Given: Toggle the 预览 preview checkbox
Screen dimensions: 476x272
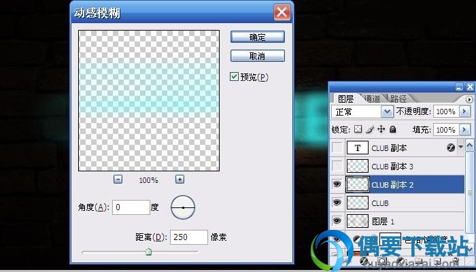Looking at the screenshot, I should coord(234,76).
